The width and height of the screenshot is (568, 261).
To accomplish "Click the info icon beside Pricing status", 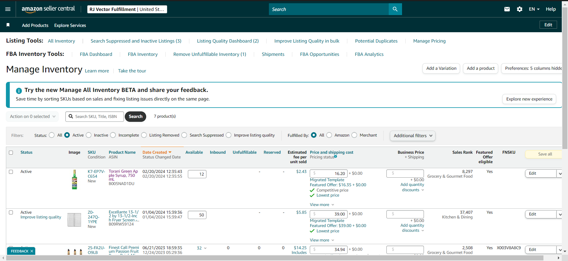I will click(x=335, y=157).
